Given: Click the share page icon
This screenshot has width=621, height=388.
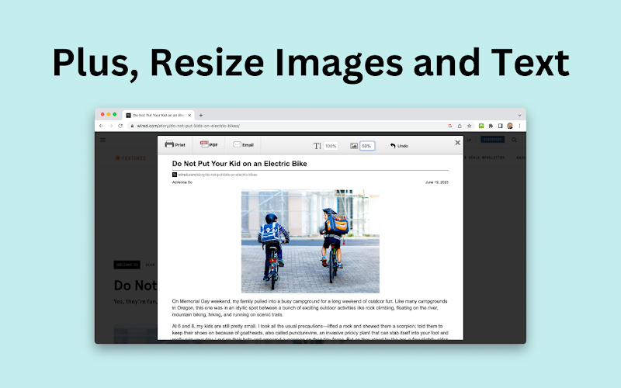Looking at the screenshot, I should (x=460, y=126).
